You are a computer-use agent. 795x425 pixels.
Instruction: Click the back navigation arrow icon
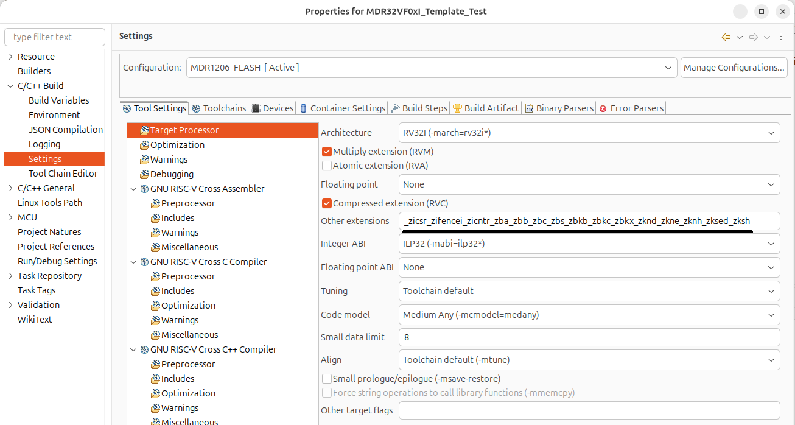coord(726,37)
